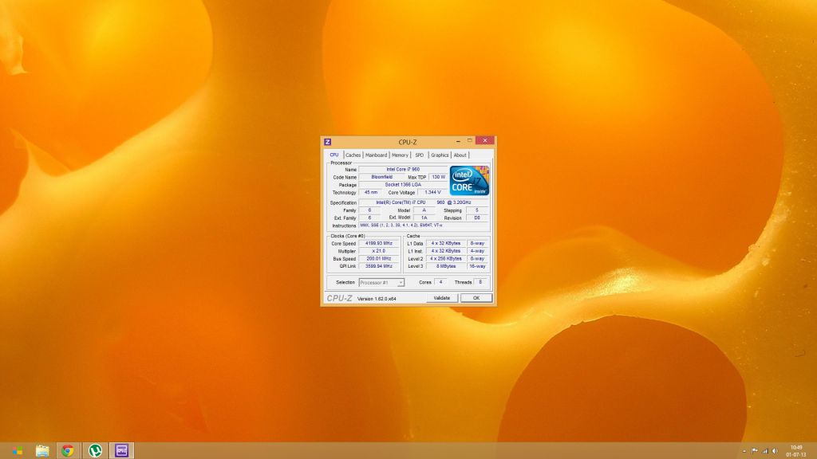Click the L1 Data value 4 x 32 KBytes
Viewport: 817px width, 459px height.
(x=445, y=243)
